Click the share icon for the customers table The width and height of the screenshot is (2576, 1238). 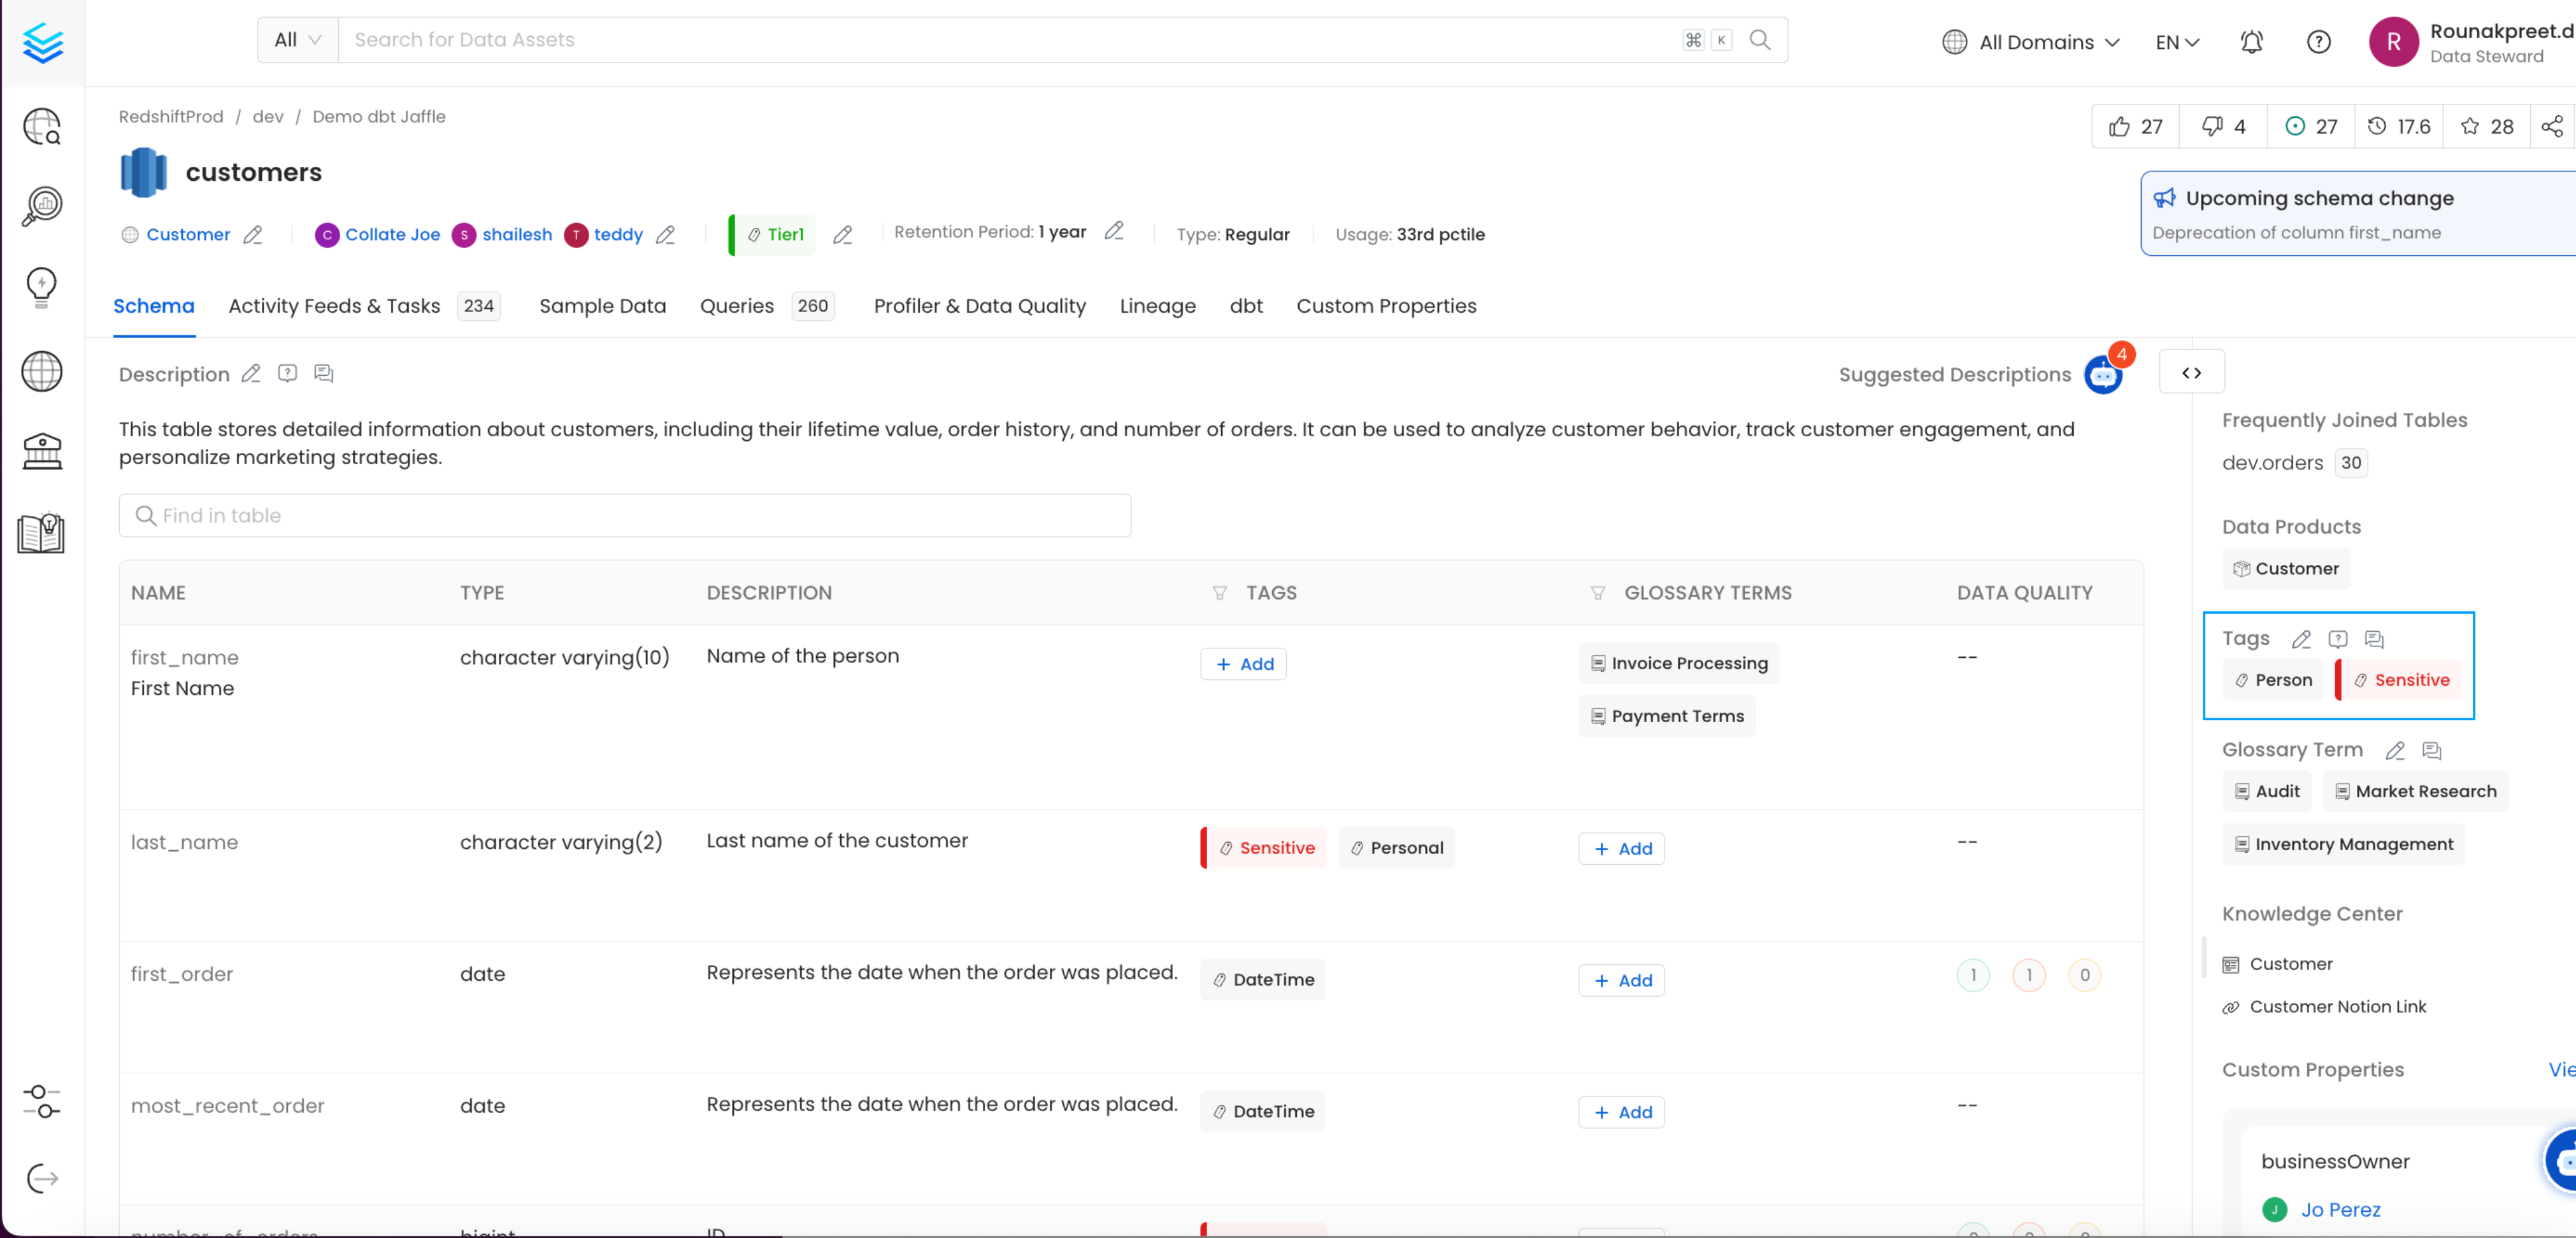pyautogui.click(x=2552, y=126)
